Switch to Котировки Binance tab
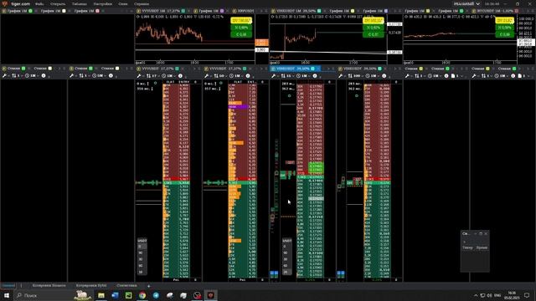The width and height of the screenshot is (536, 301). [x=49, y=286]
